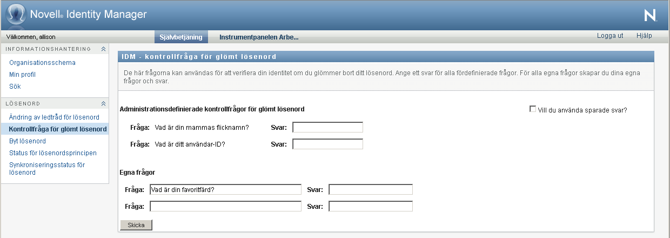Image resolution: width=670 pixels, height=238 pixels.
Task: Click answer field for användar-ID question
Action: (x=327, y=144)
